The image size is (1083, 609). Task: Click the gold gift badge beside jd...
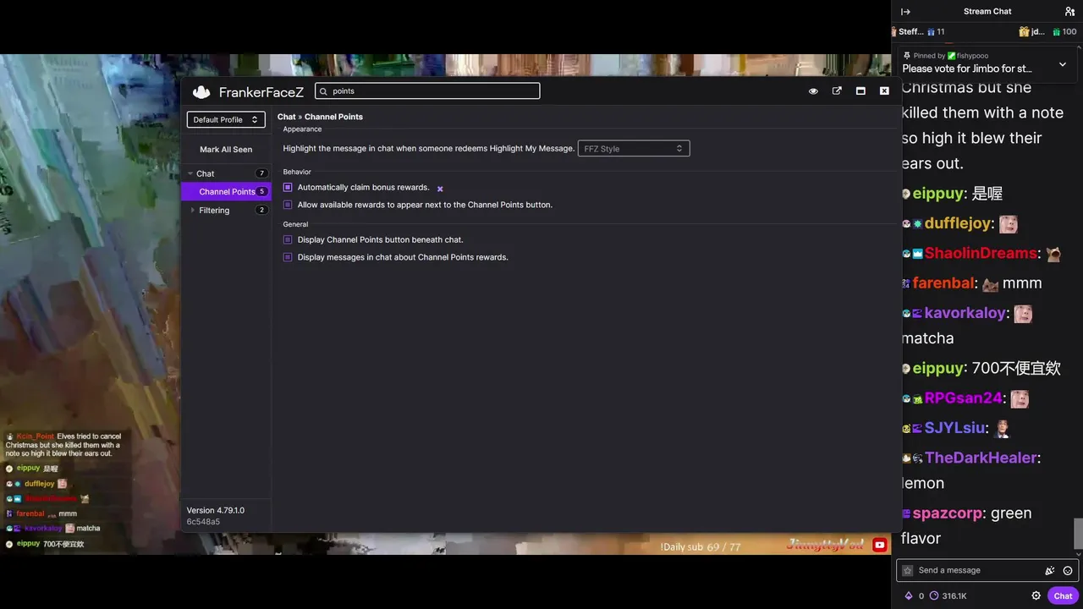click(1024, 32)
